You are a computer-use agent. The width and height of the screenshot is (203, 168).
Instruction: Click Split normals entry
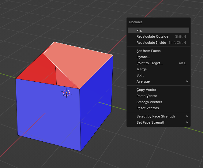click(158, 75)
